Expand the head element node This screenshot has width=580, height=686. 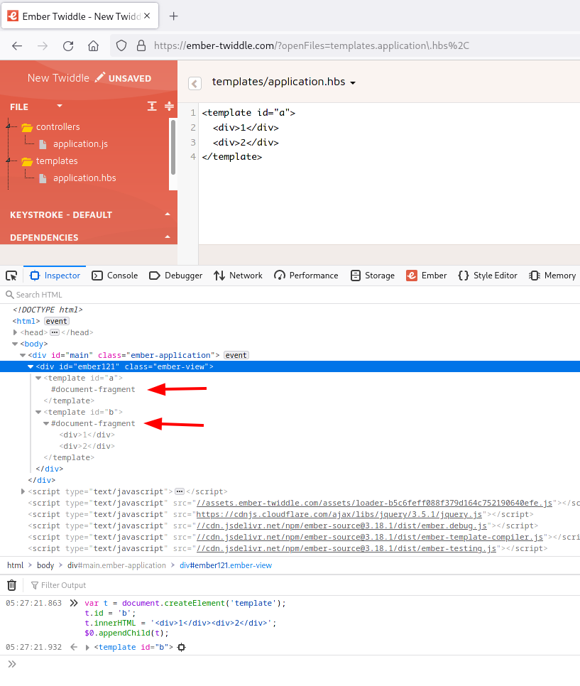coord(16,332)
